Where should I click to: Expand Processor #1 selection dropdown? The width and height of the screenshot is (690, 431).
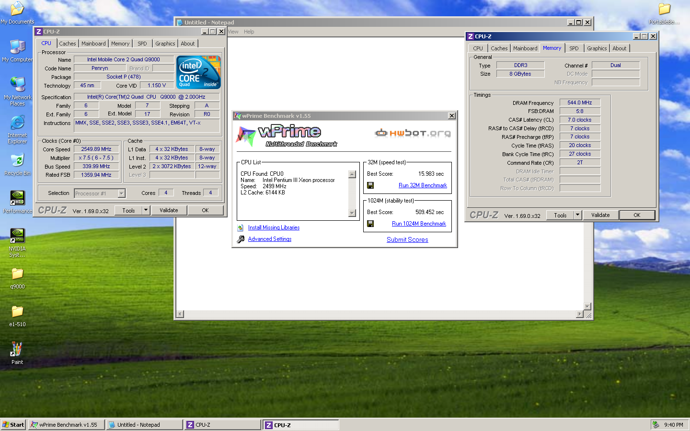click(x=122, y=193)
